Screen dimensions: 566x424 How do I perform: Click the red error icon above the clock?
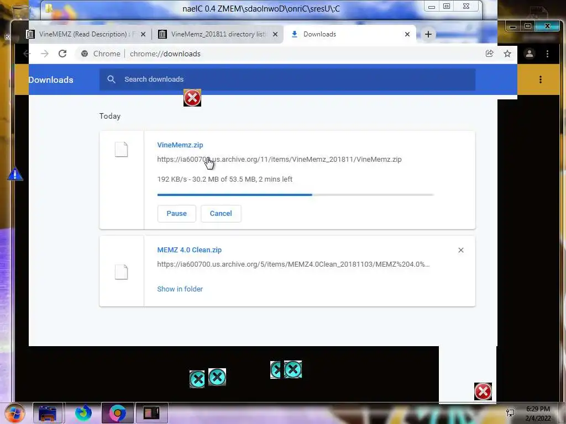coord(483,391)
